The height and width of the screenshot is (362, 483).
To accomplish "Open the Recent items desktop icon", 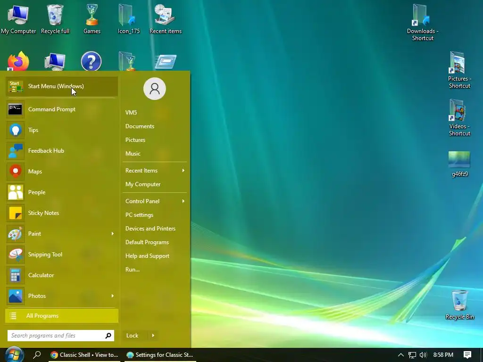I will [x=166, y=19].
